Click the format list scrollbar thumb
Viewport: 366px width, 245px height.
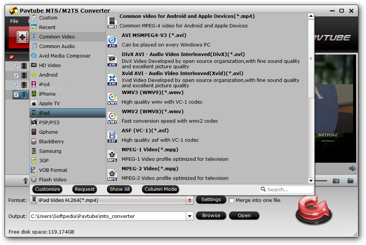pos(311,59)
